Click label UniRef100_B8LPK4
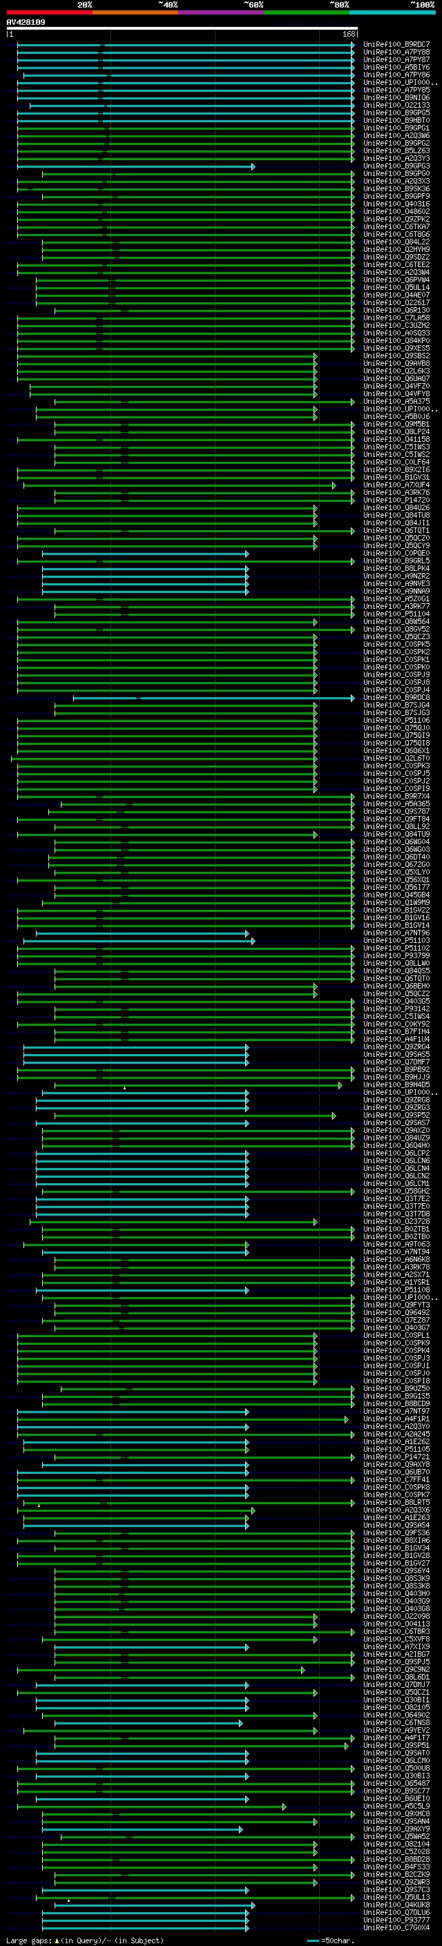Screen dimensions: 442x1946 pos(396,568)
